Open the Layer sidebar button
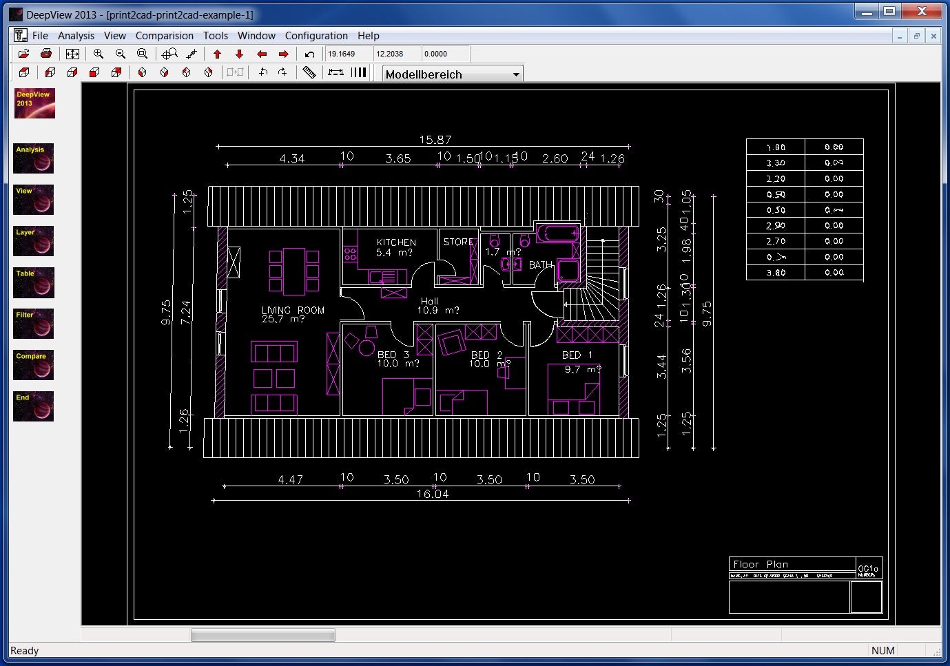The height and width of the screenshot is (666, 950). pos(33,241)
